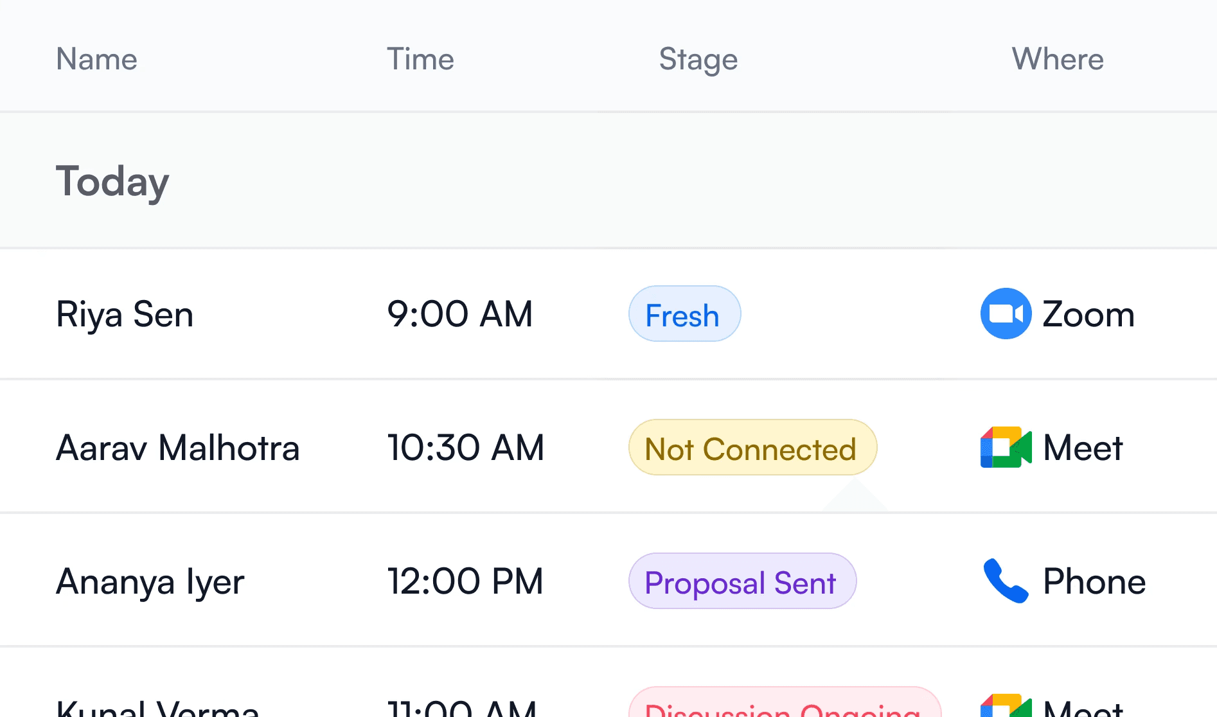Click the Where column header
1217x717 pixels.
coord(1057,58)
